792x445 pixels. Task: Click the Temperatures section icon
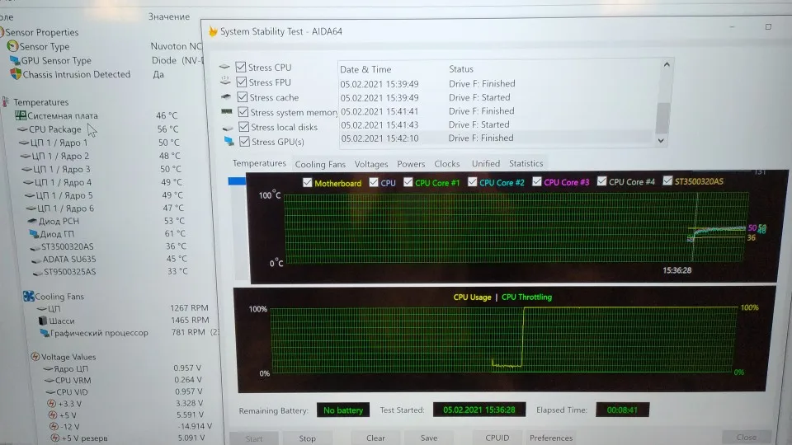point(6,102)
